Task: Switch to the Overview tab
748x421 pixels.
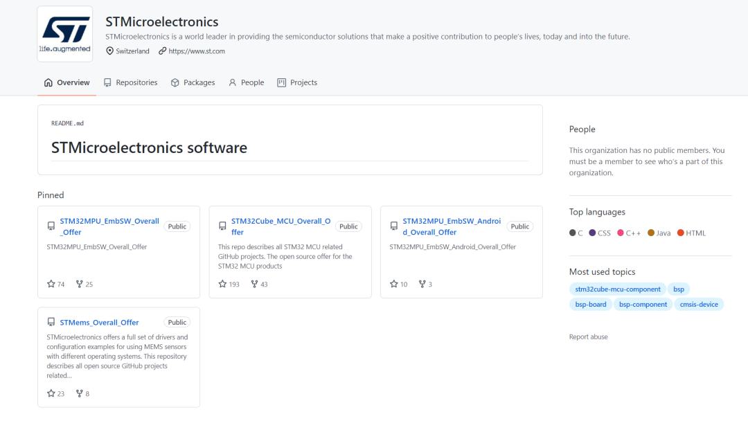Action: coord(66,82)
